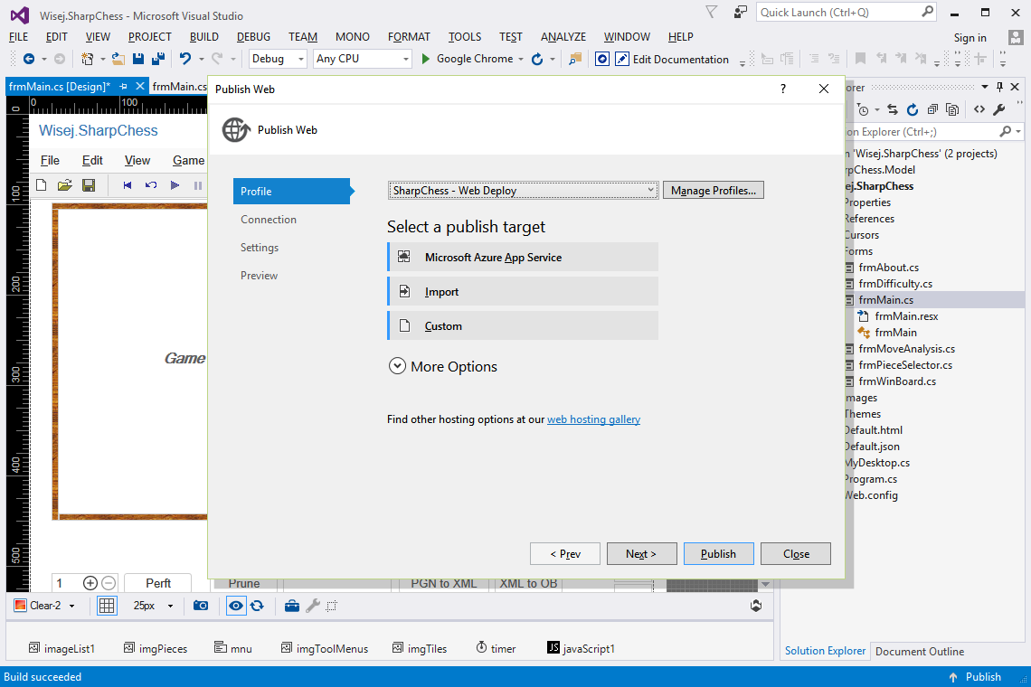Open Properties wrench in Solution Explorer
Image resolution: width=1031 pixels, height=687 pixels.
(999, 109)
